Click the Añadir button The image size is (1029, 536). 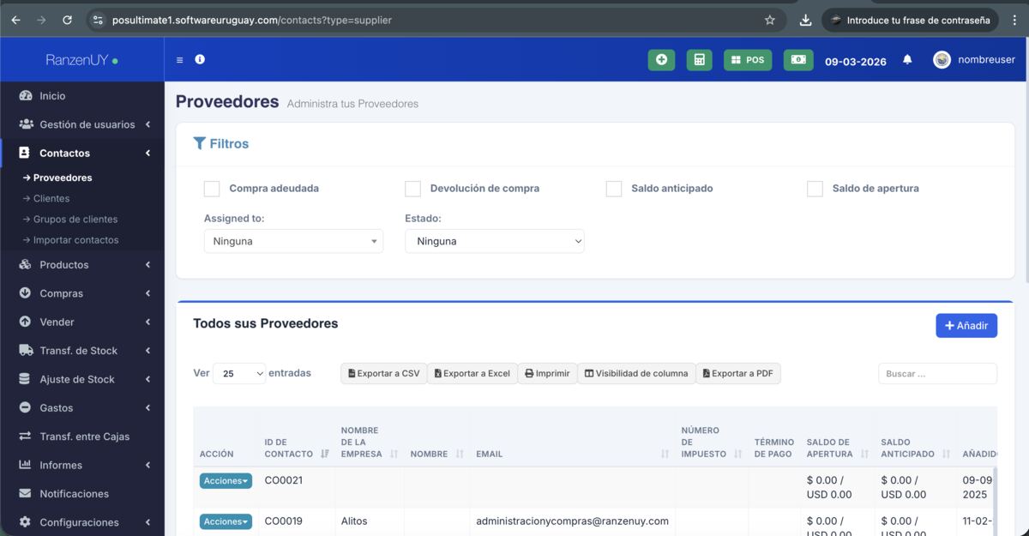(x=966, y=326)
